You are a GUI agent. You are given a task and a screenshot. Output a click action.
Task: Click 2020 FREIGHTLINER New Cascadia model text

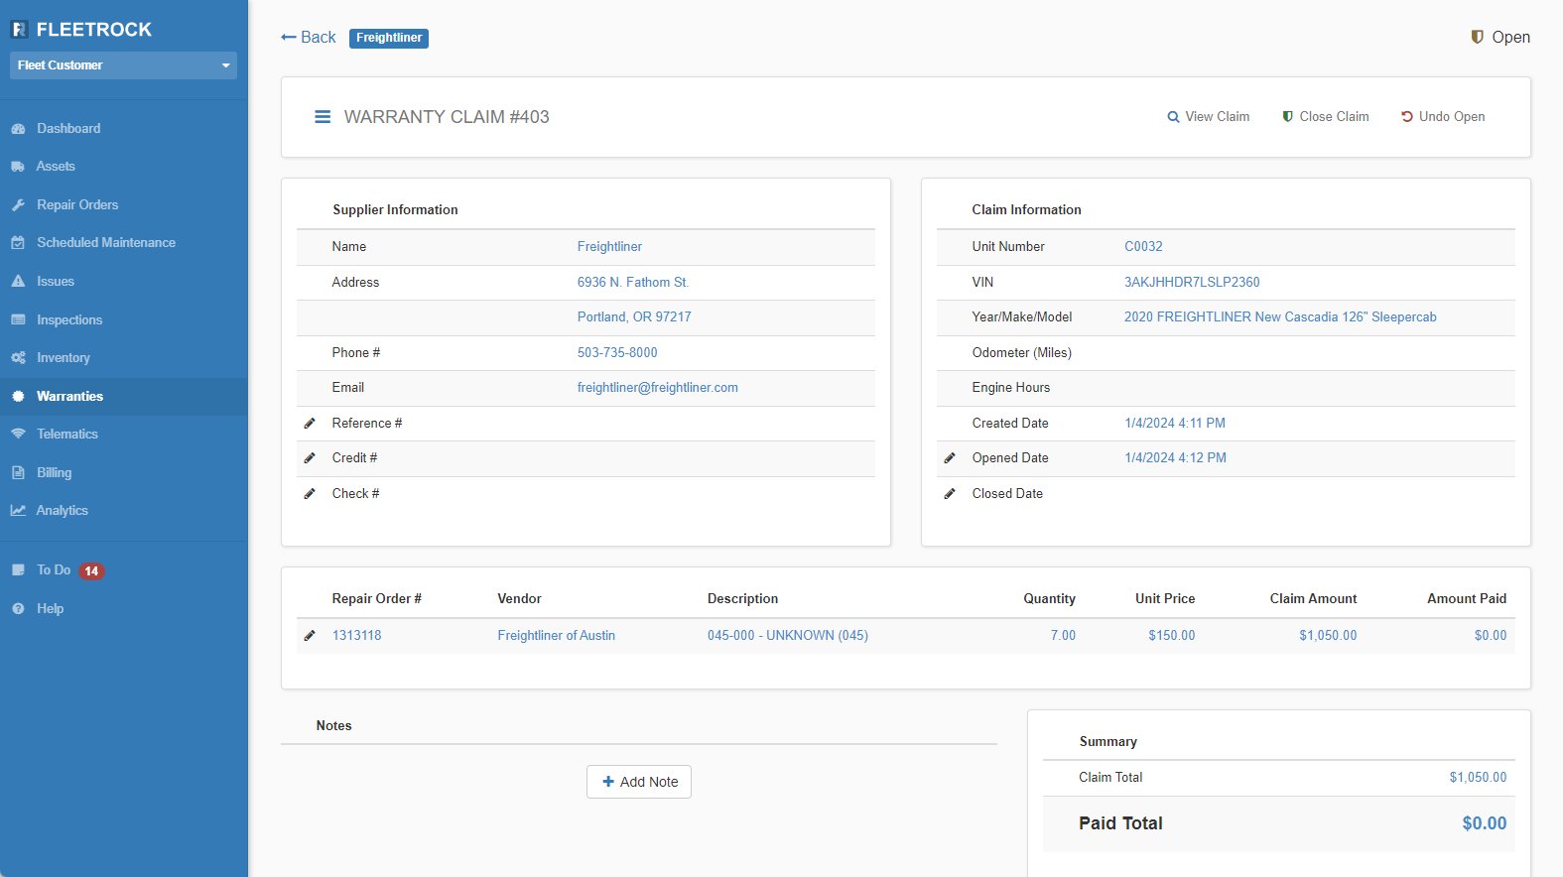coord(1280,317)
